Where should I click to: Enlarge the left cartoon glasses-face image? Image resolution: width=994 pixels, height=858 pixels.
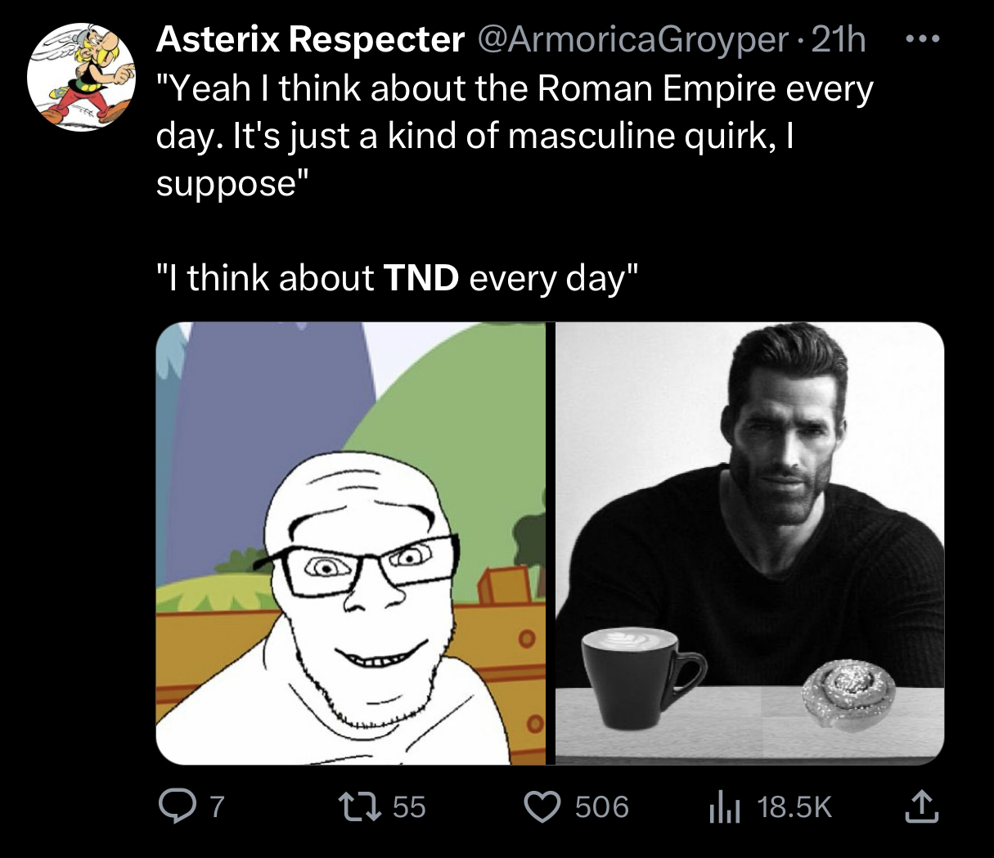pyautogui.click(x=351, y=543)
